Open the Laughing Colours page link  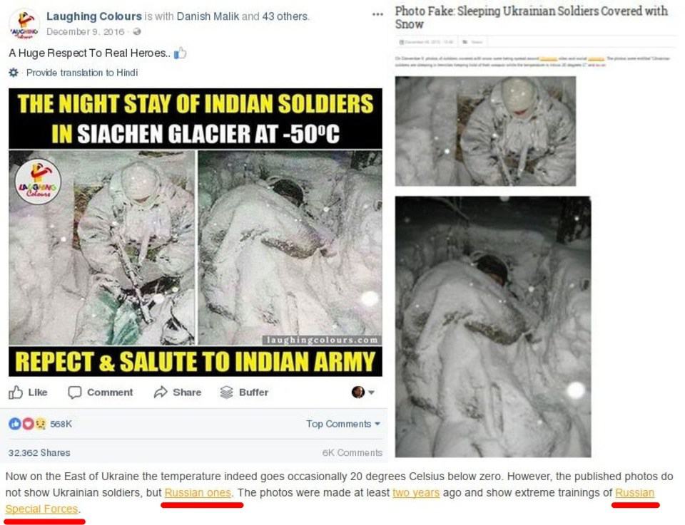coord(94,16)
